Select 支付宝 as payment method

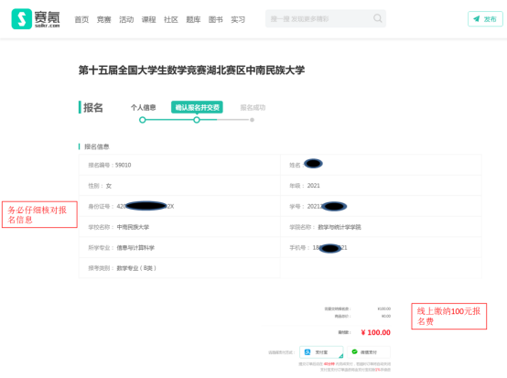[321, 352]
